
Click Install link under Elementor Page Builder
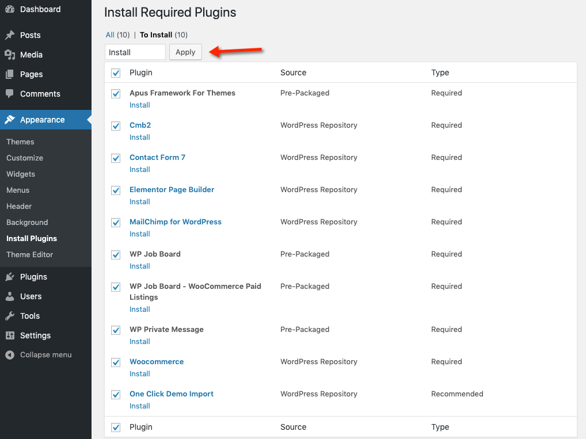tap(139, 202)
